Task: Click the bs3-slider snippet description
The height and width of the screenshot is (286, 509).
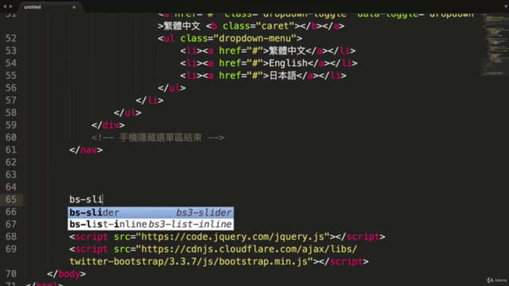Action: 204,212
